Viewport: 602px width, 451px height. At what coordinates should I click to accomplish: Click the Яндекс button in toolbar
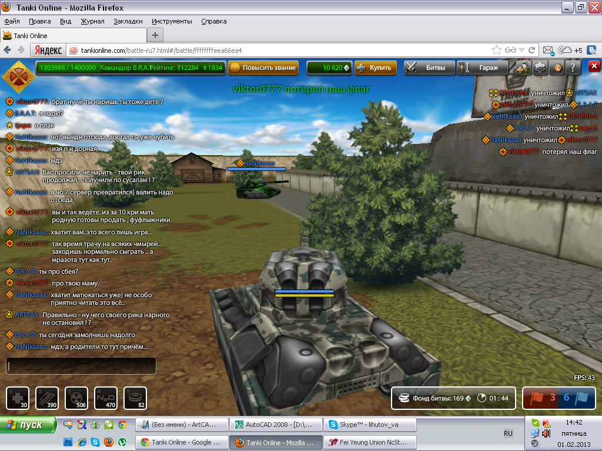48,51
